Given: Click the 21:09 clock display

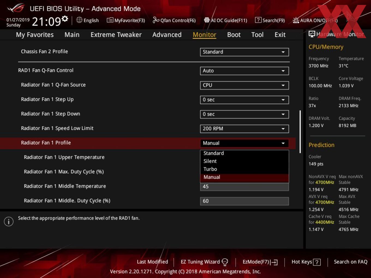Looking at the screenshot, I should click(x=46, y=21).
